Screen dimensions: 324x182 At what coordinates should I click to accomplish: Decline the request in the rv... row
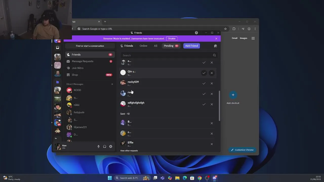212,94
